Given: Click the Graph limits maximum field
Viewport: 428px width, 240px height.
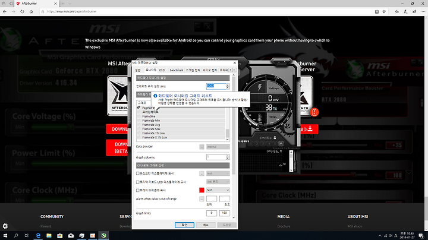Looking at the screenshot, I should point(224,213).
